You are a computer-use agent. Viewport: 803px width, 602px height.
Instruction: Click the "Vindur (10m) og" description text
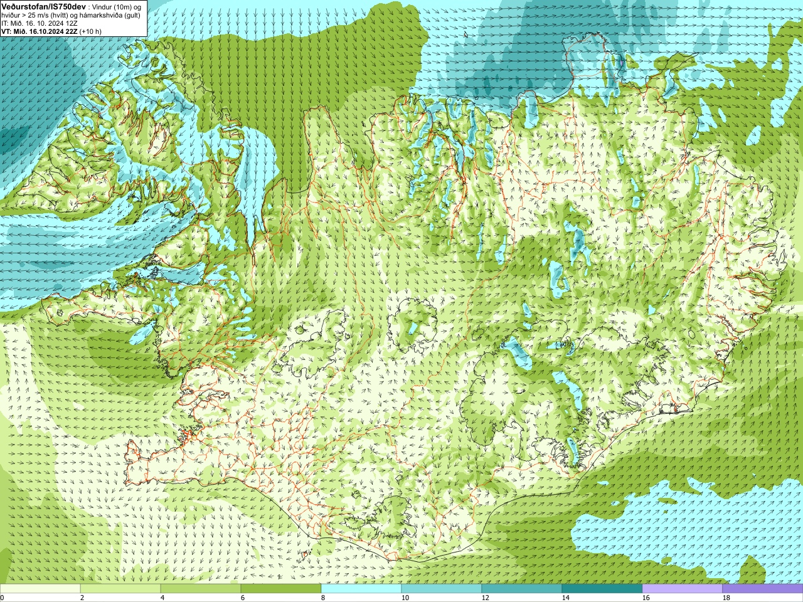click(117, 6)
